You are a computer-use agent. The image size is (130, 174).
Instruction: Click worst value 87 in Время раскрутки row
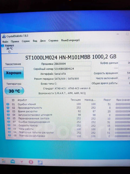point(94,111)
